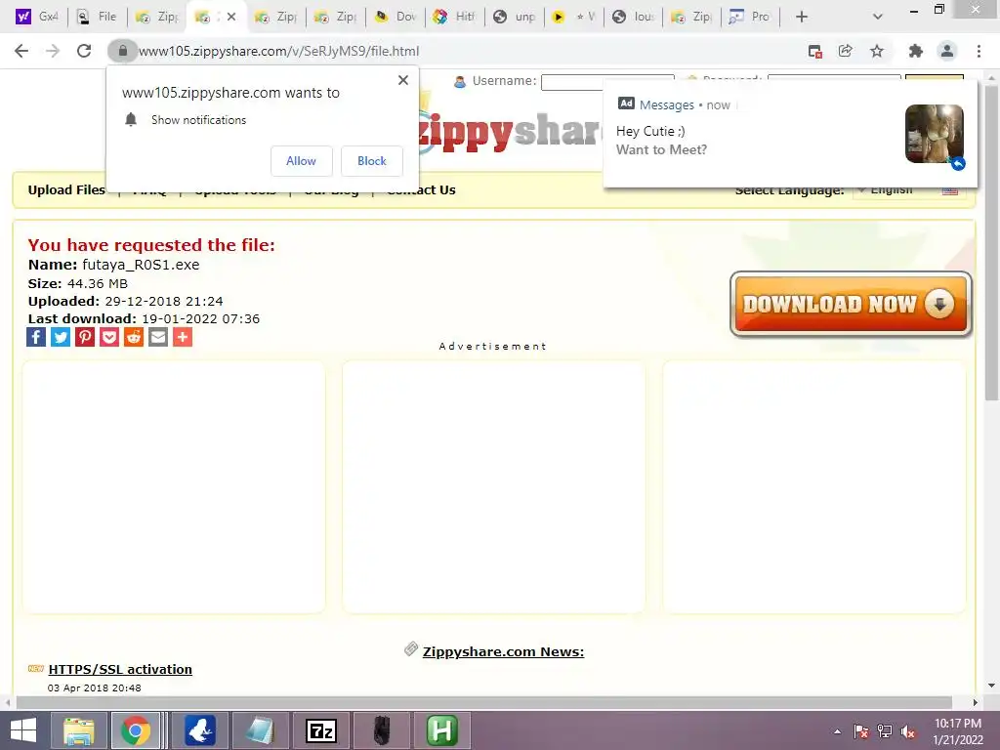Open site info via the lock icon
The image size is (1000, 750).
pos(122,51)
